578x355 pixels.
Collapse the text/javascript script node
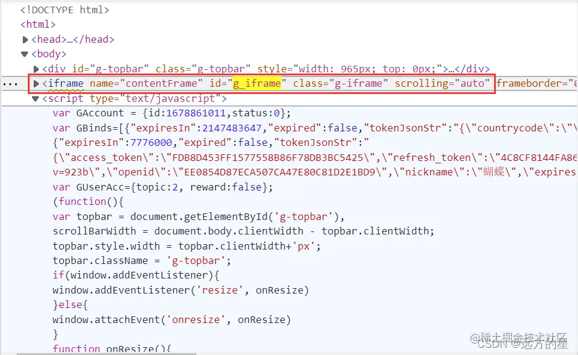(x=36, y=98)
